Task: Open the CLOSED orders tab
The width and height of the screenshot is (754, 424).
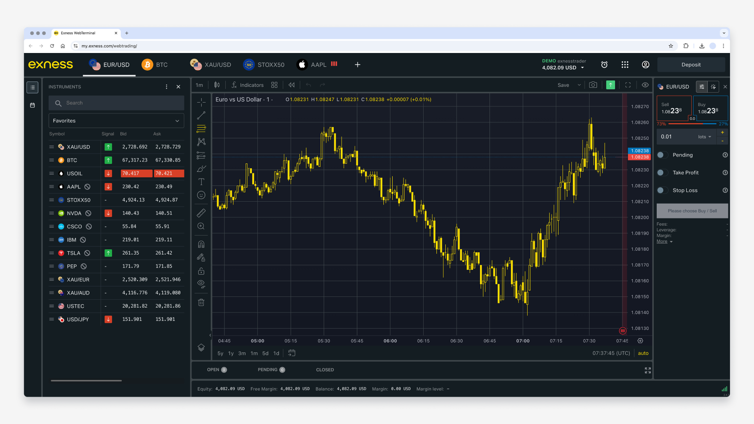Action: 325,370
